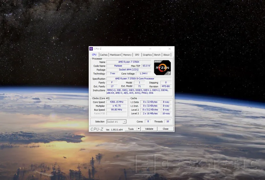Screen dimensions: 265x180
Task: Switch to the Memory tab
Action: [x=127, y=55]
